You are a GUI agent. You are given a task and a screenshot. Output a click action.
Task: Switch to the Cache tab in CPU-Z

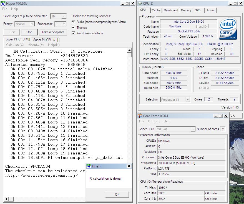coord(156,10)
